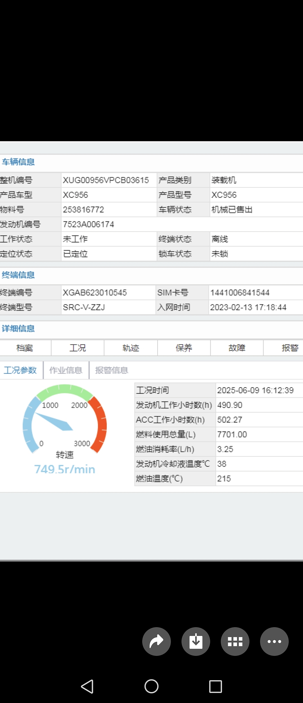Switch to the 作业信息 sub-tab
The image size is (303, 703).
coord(66,370)
